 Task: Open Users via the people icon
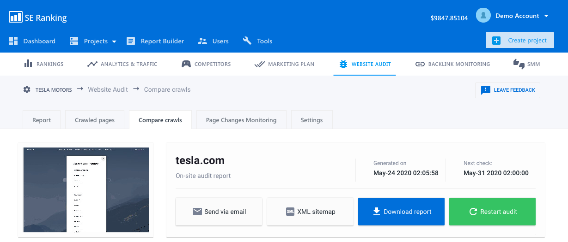[202, 41]
